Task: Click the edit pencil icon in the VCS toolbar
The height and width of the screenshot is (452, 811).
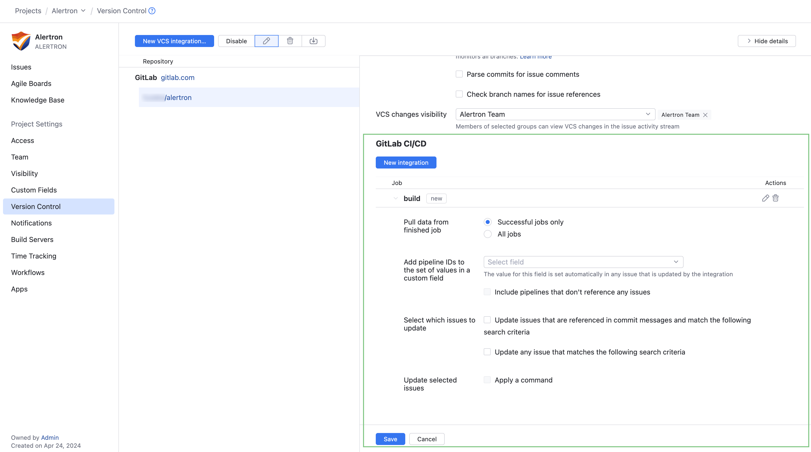Action: coord(266,41)
